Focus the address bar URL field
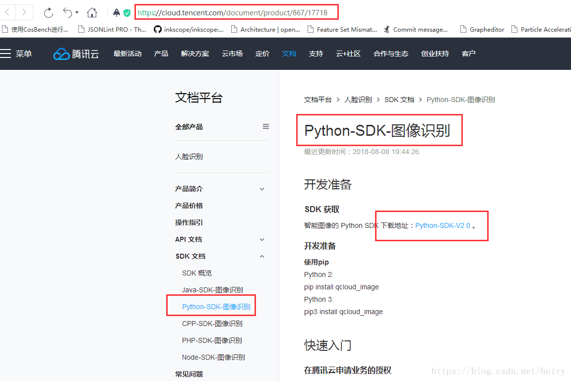This screenshot has height=381, width=571. (x=236, y=12)
